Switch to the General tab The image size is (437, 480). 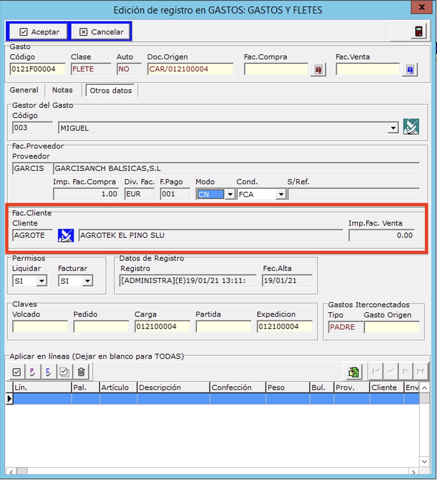coord(24,90)
